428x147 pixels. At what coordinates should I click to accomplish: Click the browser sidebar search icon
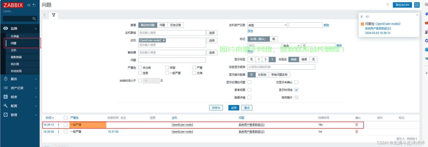tap(426, 5)
